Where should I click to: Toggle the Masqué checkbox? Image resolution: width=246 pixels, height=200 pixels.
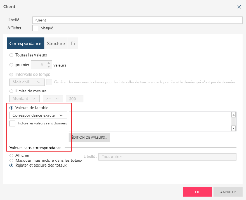coord(35,28)
